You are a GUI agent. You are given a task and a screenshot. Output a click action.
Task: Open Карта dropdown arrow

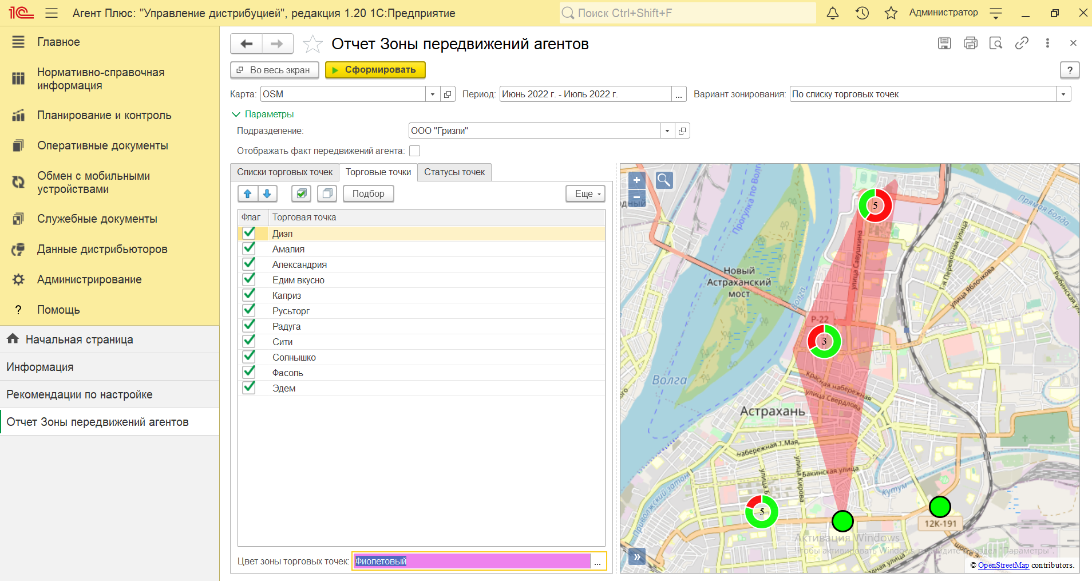click(x=433, y=94)
